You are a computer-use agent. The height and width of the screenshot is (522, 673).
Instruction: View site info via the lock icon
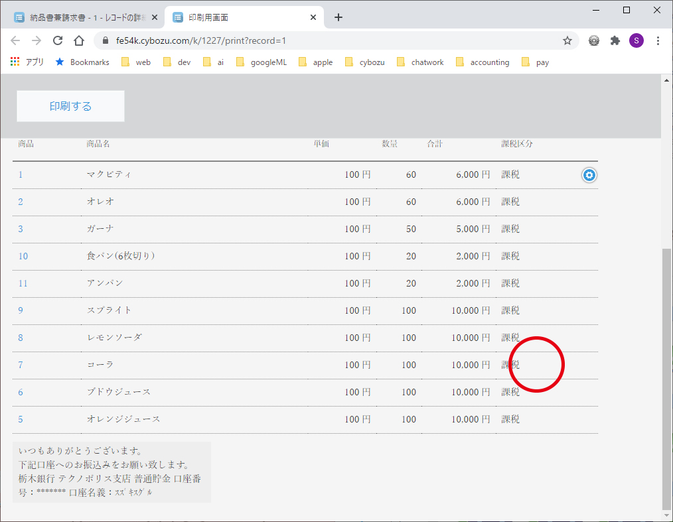click(106, 40)
